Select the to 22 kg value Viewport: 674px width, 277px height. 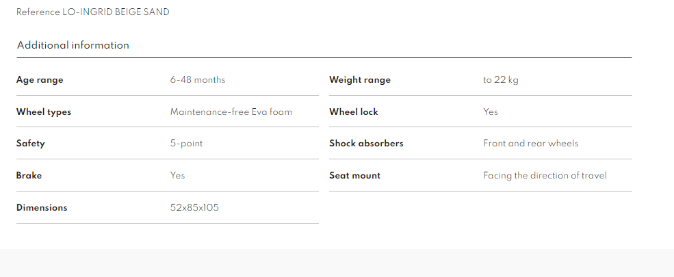coord(501,79)
